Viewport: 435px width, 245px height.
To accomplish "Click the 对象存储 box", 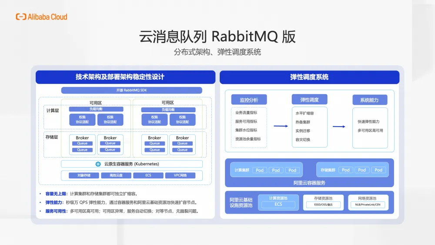I will pyautogui.click(x=84, y=175).
